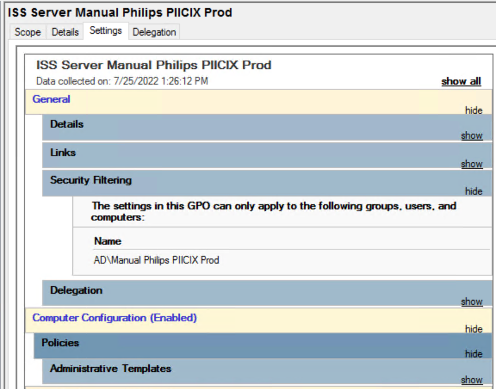
Task: Click the Delegation section header in report
Action: [x=267, y=293]
